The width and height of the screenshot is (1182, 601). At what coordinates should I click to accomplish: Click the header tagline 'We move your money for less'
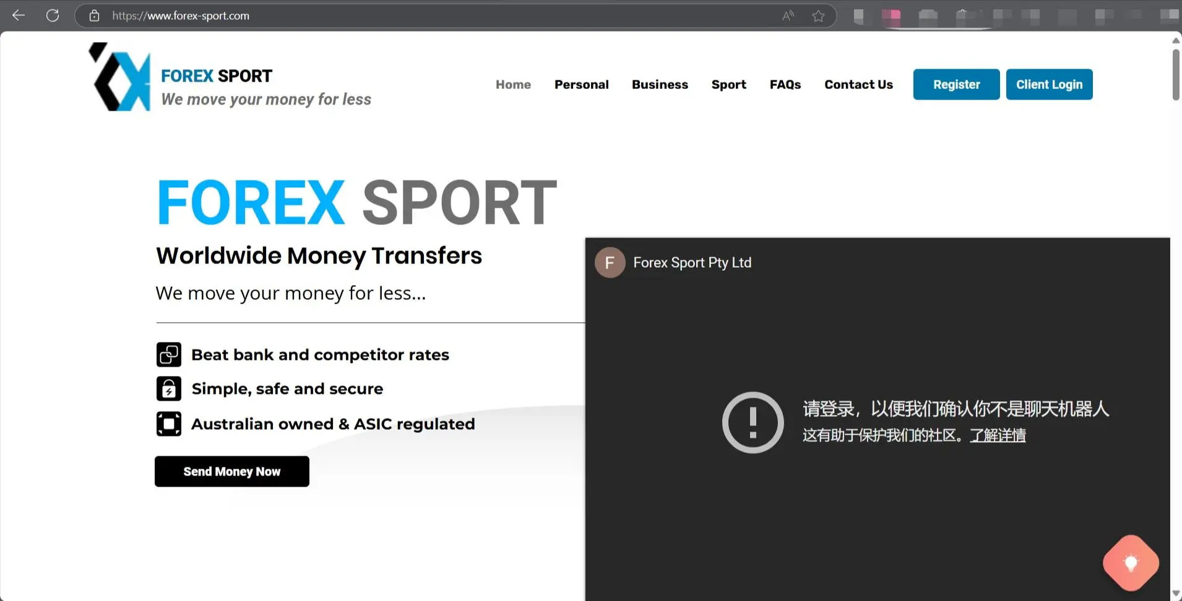(x=266, y=100)
